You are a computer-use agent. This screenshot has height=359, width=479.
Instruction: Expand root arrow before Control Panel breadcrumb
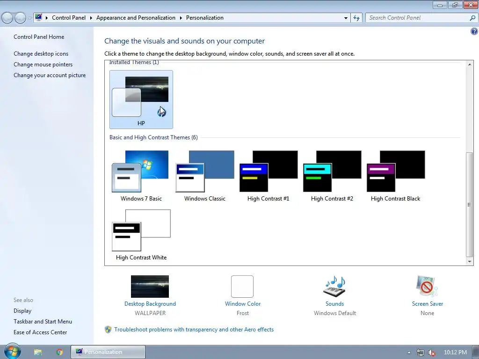coord(47,18)
